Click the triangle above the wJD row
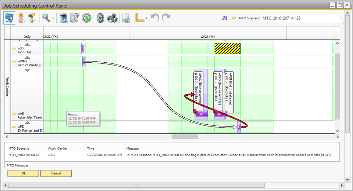This screenshot has width=353, height=191. point(27,44)
